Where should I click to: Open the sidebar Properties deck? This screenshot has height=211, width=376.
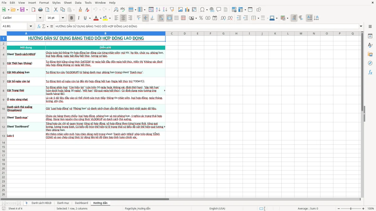[x=370, y=36]
